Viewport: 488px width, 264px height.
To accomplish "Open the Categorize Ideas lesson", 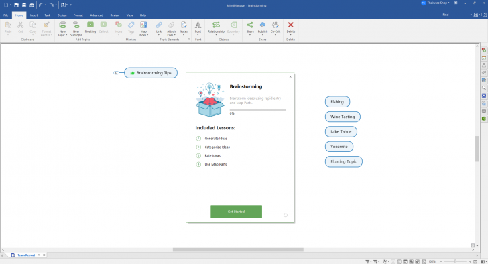I will coord(217,147).
